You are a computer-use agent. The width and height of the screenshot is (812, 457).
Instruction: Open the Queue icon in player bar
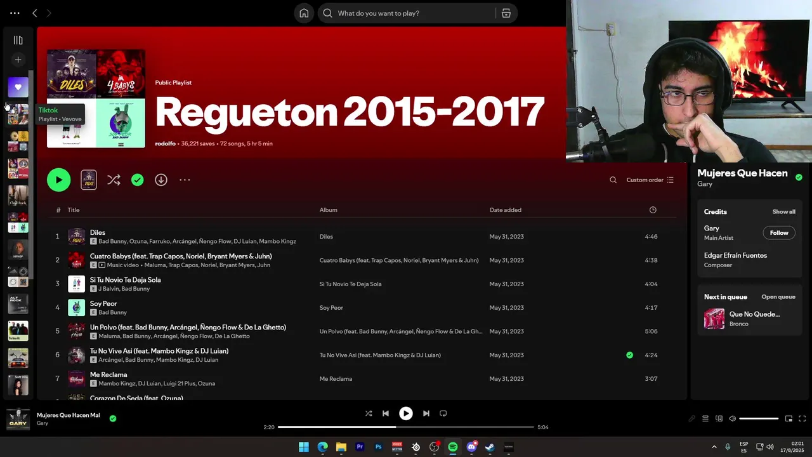(x=705, y=419)
